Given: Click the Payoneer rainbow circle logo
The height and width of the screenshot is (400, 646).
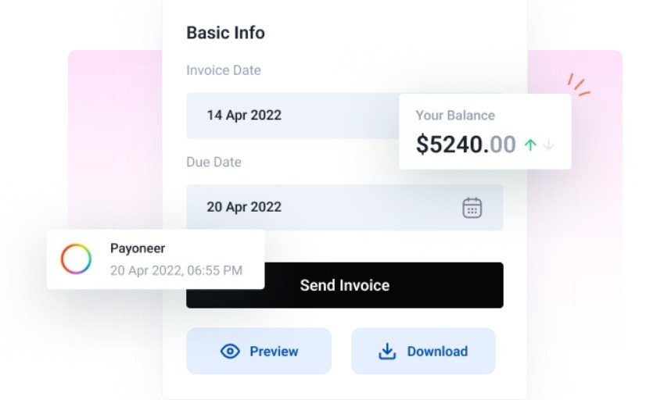Looking at the screenshot, I should point(77,259).
